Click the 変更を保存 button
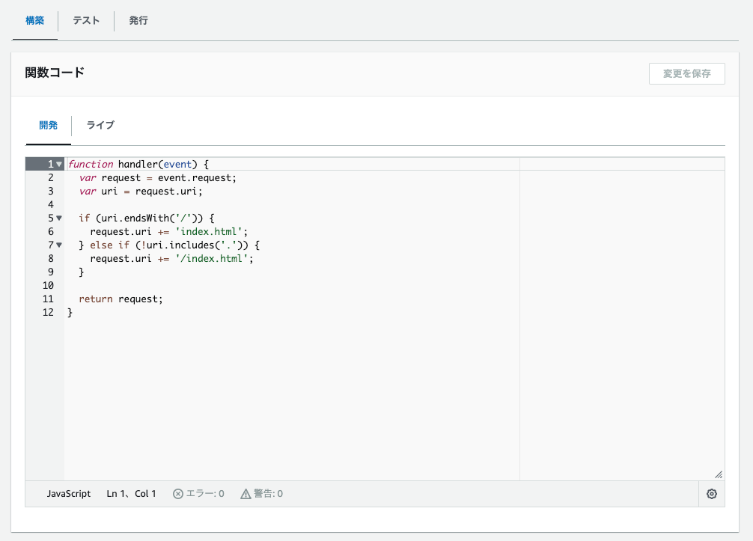This screenshot has height=541, width=753. point(686,73)
